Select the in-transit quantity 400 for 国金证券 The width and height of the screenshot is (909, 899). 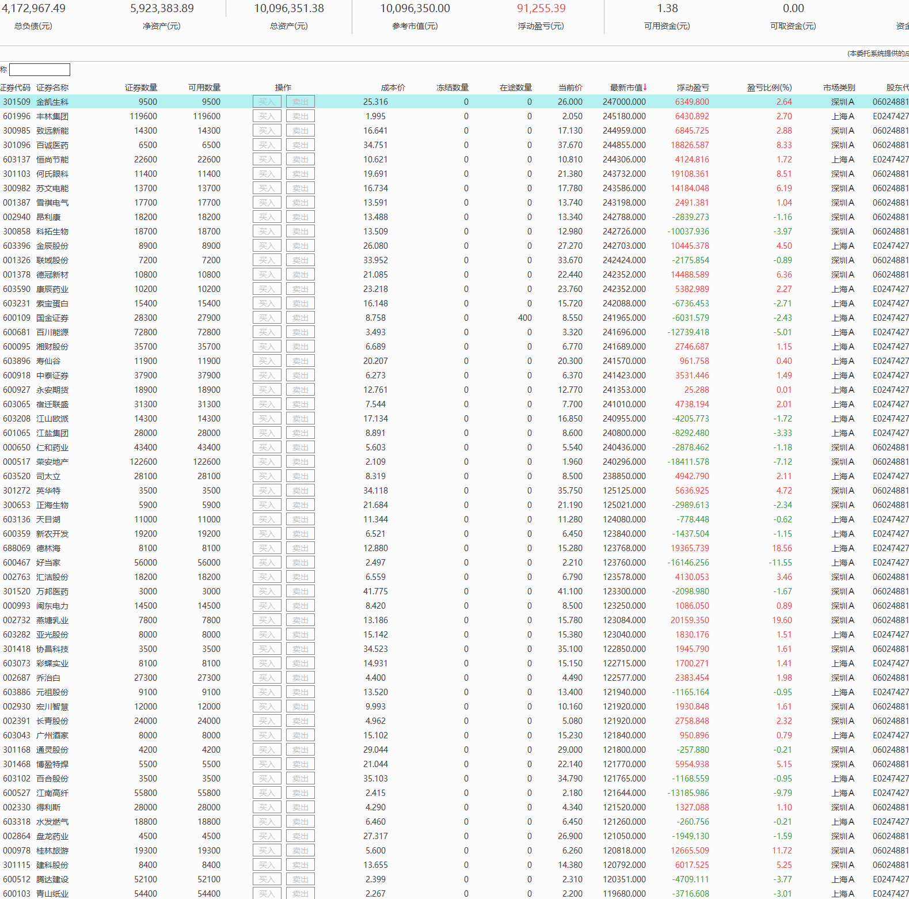[524, 318]
